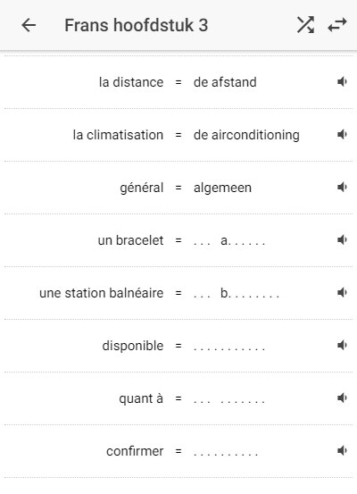Screen dimensions: 357x494
Task: Play audio for quant à
Action: pyautogui.click(x=342, y=398)
